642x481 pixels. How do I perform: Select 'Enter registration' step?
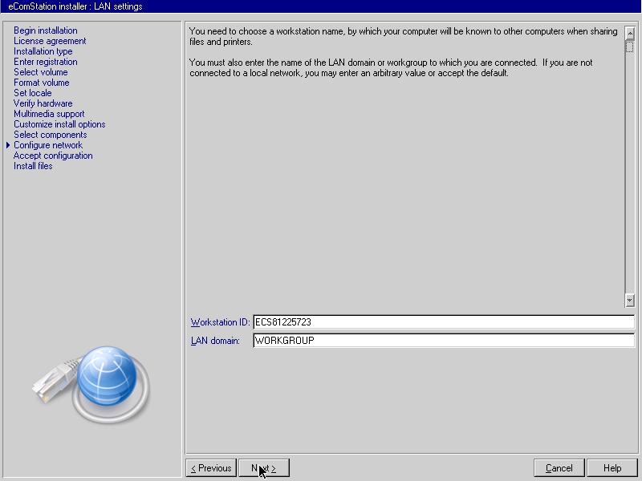[46, 62]
